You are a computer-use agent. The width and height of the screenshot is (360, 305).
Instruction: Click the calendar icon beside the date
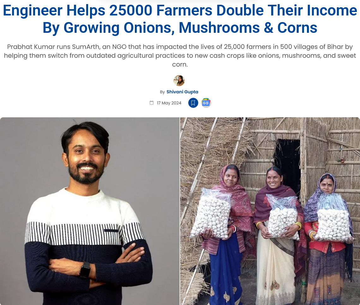tap(152, 103)
